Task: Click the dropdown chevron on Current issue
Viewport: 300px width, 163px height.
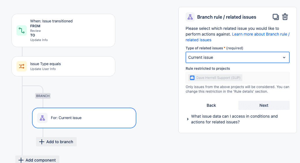Action: coord(284,57)
